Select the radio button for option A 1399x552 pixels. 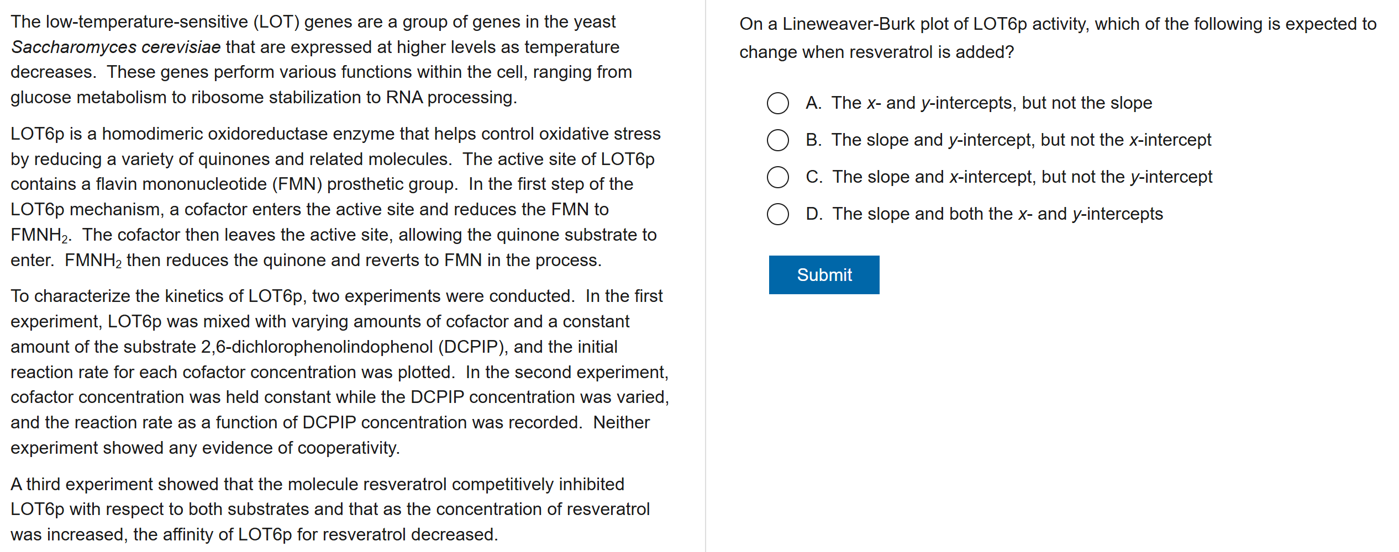[777, 103]
